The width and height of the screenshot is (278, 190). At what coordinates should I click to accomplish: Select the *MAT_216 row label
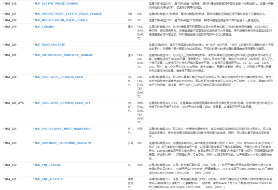(x=10, y=3)
